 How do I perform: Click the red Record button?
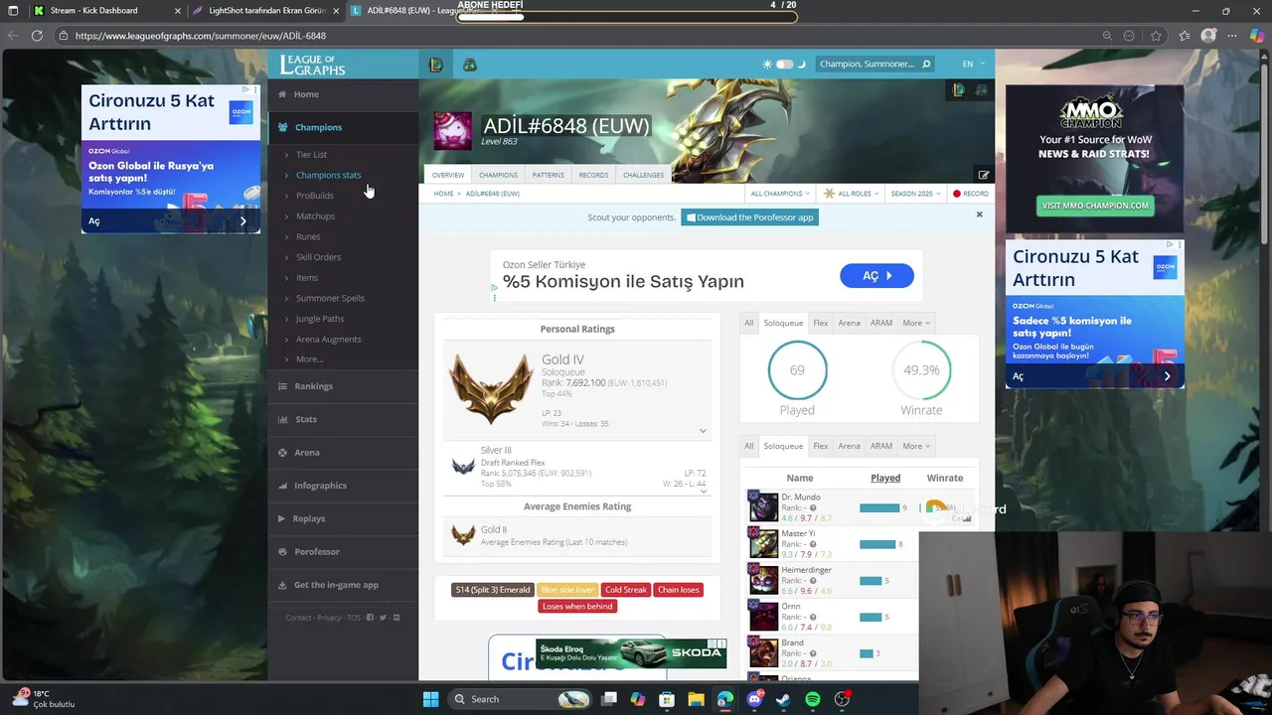point(971,194)
